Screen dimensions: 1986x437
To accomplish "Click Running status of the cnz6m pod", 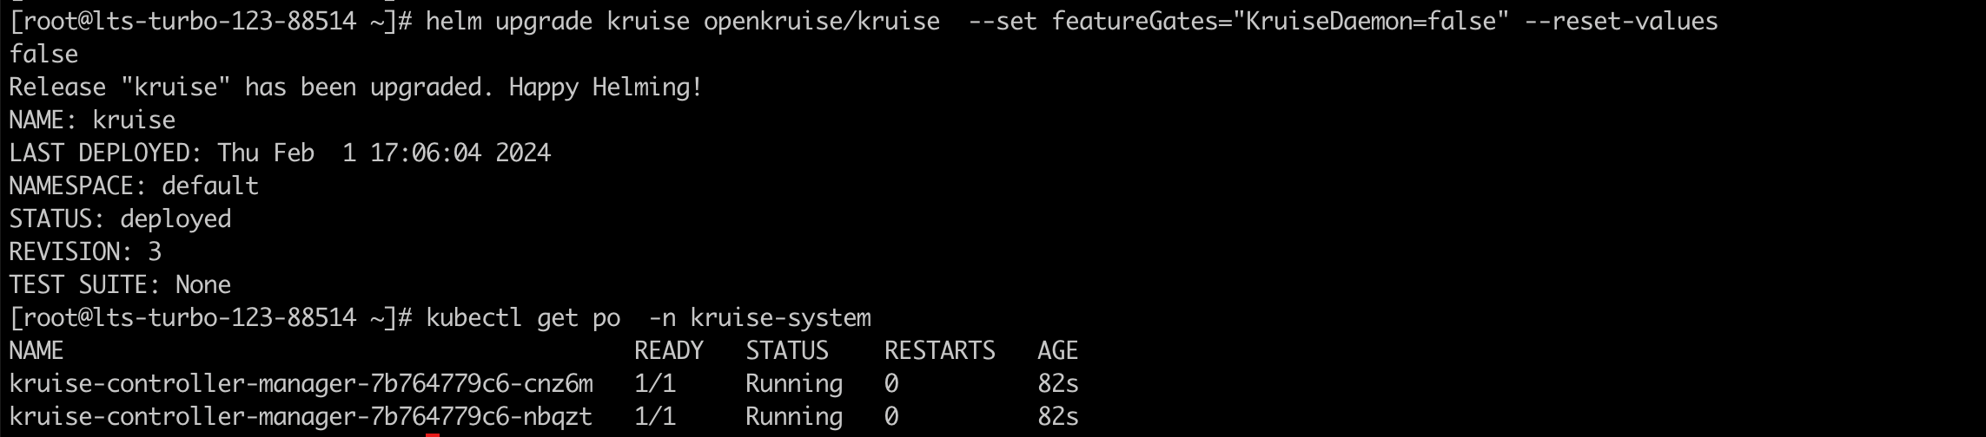I will [x=793, y=383].
